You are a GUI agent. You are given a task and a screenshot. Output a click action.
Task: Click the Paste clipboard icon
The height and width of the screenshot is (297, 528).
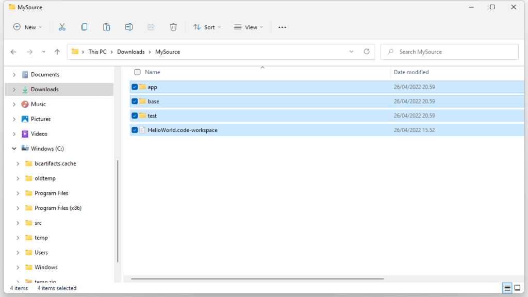tap(106, 27)
